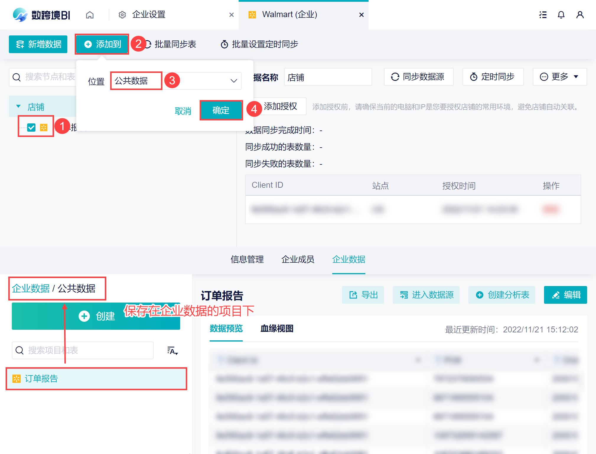Click 同步数据源 refresh button
Screen dimensions: 596x454
(x=418, y=77)
